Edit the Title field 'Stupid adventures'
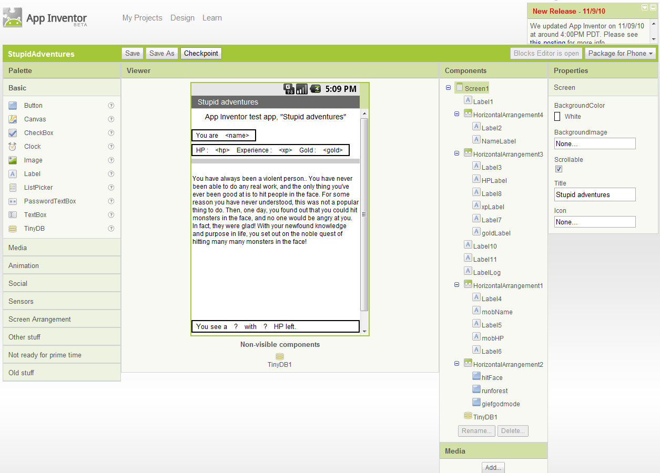The height and width of the screenshot is (473, 660). [x=595, y=194]
